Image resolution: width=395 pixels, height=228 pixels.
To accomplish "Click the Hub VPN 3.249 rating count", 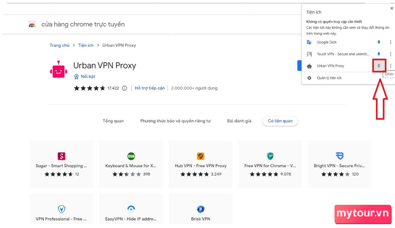I will tap(216, 174).
